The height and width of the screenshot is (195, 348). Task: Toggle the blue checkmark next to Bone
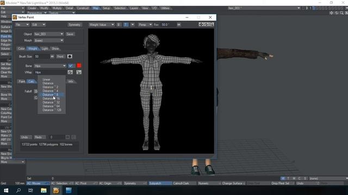click(71, 66)
